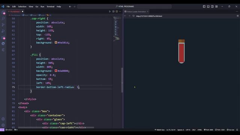Open the Search view in activity bar
The width and height of the screenshot is (240, 135).
(3, 19)
